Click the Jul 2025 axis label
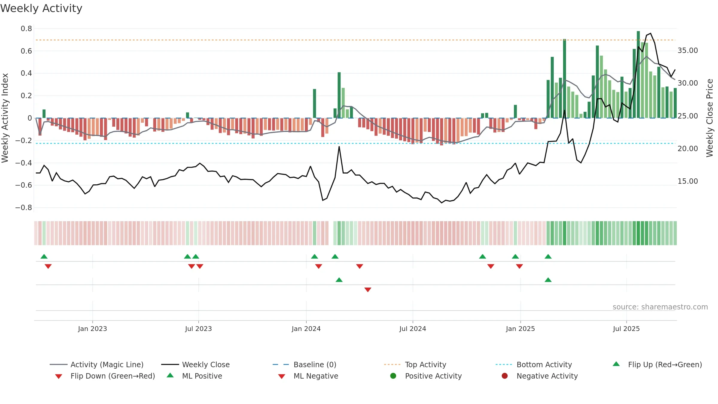 point(626,329)
